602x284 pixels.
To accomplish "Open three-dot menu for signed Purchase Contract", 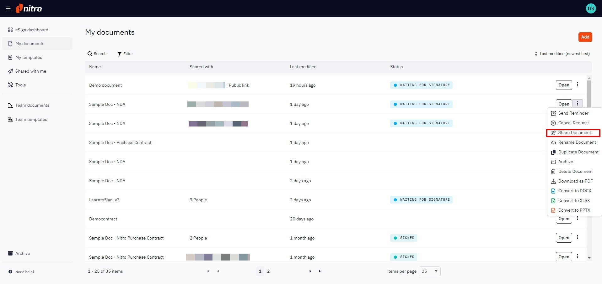I will [x=577, y=237].
